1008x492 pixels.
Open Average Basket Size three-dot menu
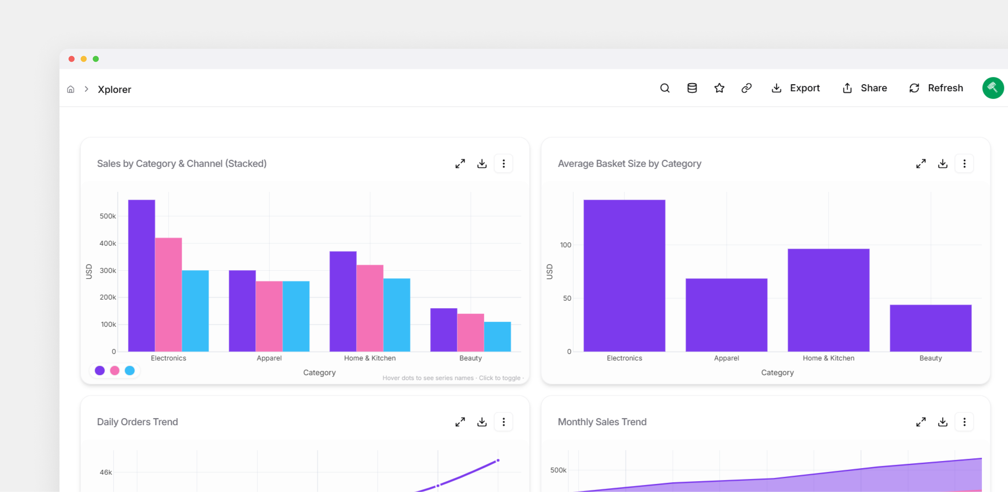tap(964, 163)
